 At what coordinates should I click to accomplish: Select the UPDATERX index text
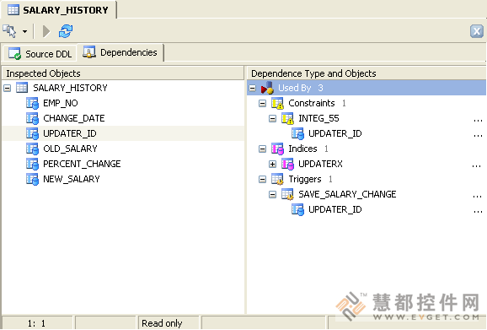coord(320,164)
